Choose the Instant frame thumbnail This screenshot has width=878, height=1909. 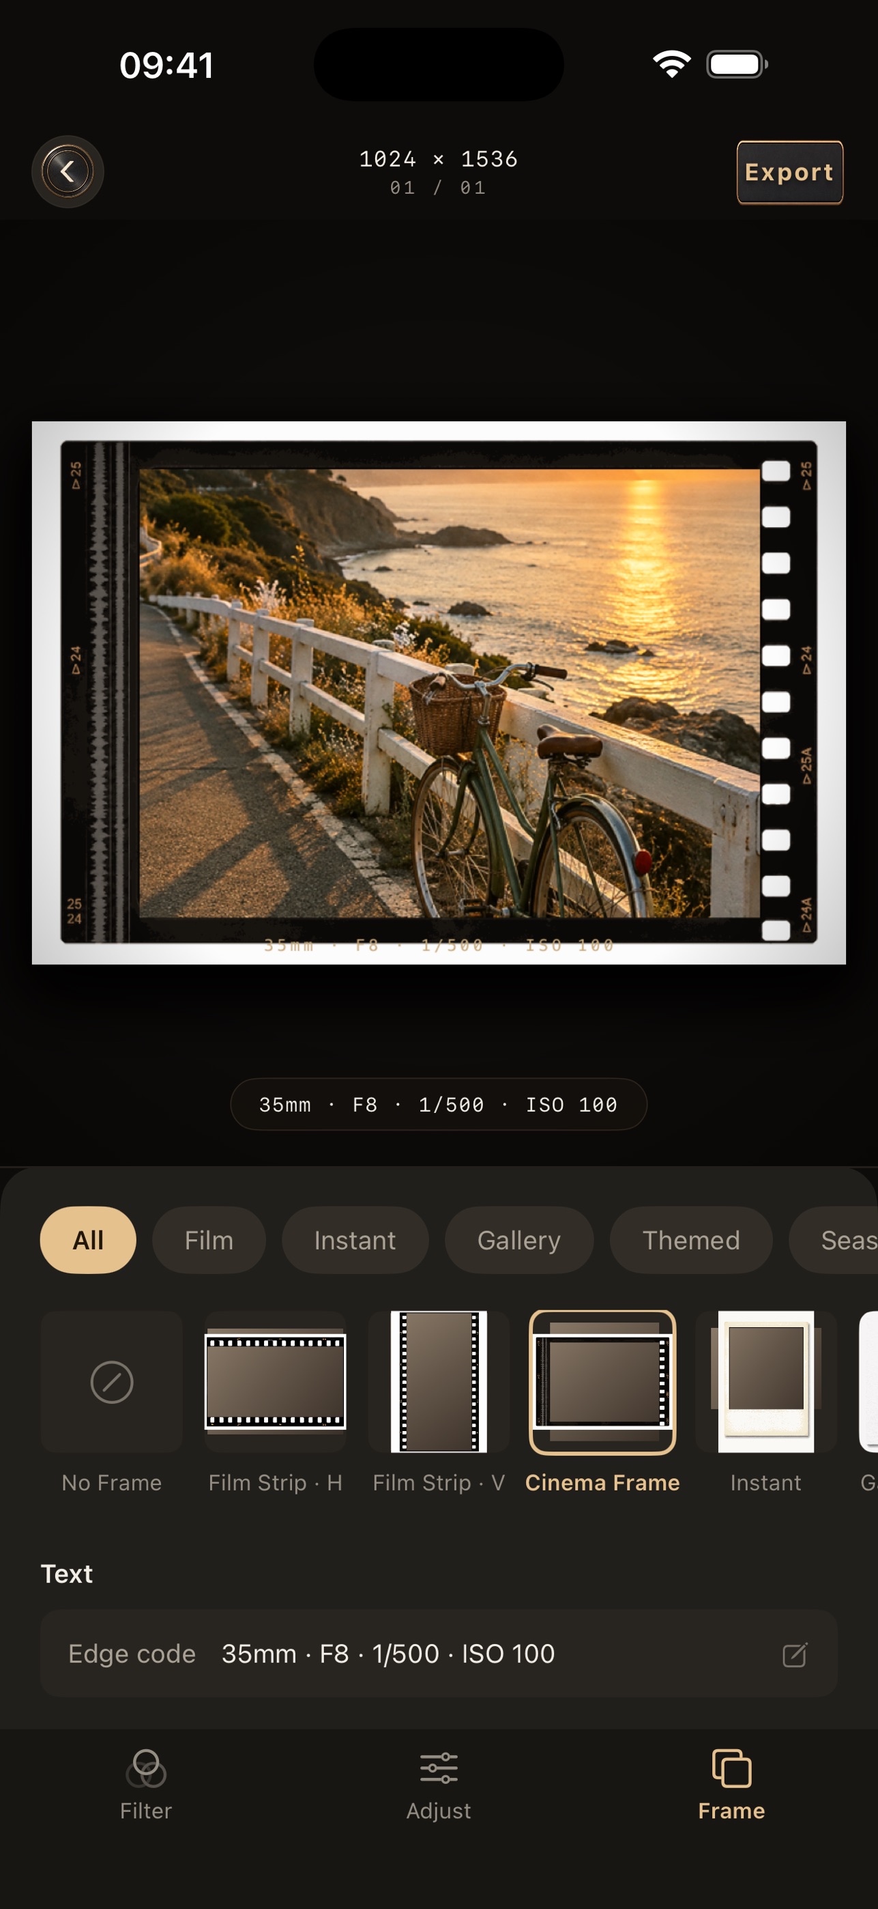click(x=766, y=1382)
